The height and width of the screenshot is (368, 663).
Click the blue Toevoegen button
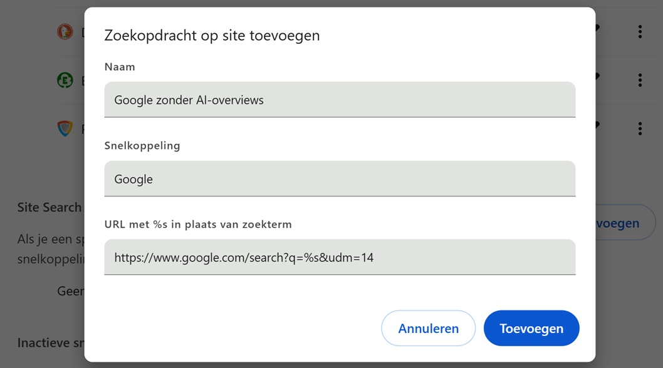pos(531,328)
